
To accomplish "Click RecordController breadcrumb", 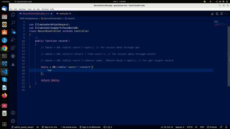I will coord(51,18).
